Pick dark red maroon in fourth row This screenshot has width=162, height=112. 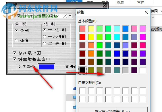click(x=82, y=54)
